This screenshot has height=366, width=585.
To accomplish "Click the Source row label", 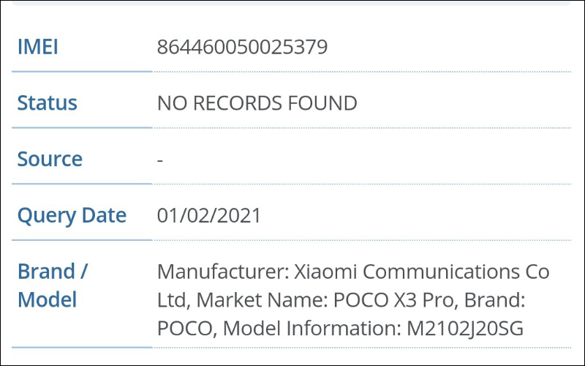I will click(50, 159).
